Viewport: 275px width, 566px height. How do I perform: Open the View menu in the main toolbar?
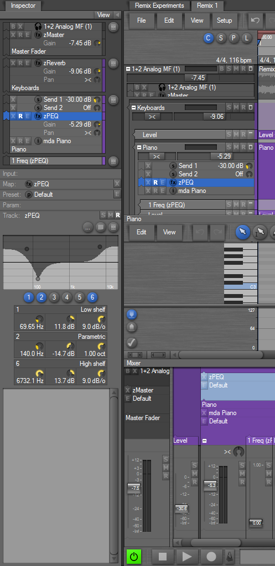click(x=197, y=20)
